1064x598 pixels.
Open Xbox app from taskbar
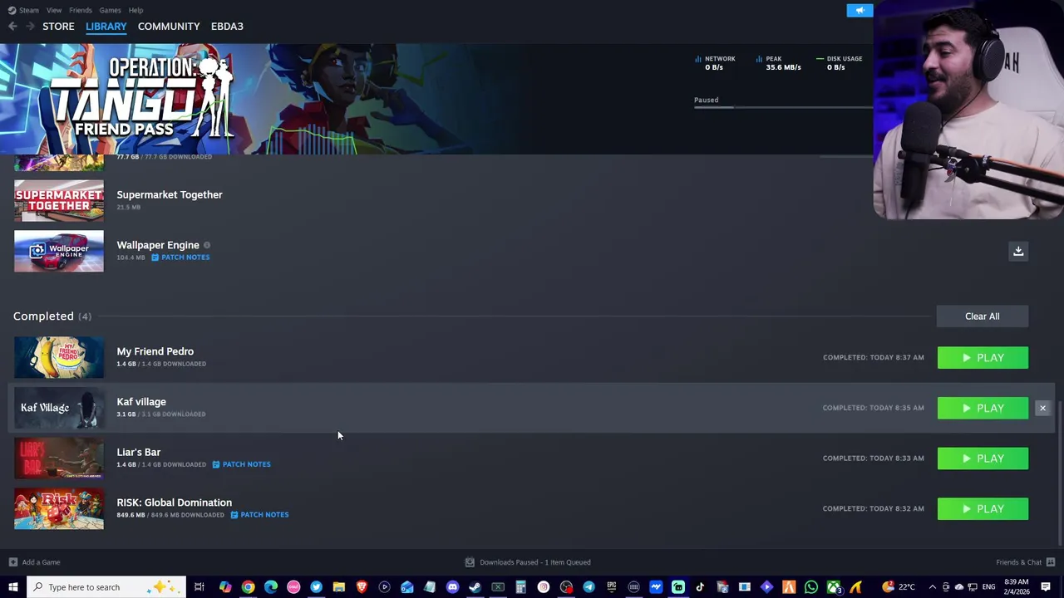(x=834, y=587)
